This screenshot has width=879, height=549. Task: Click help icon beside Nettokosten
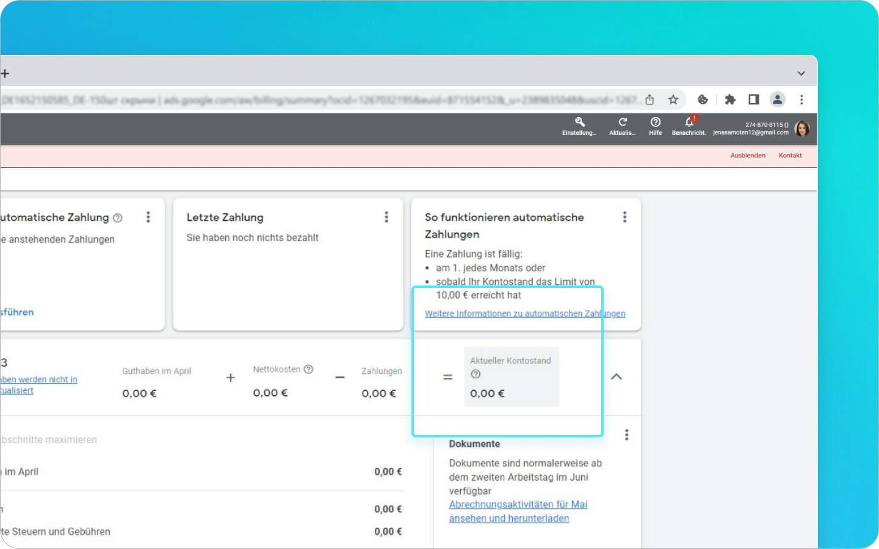(x=308, y=369)
